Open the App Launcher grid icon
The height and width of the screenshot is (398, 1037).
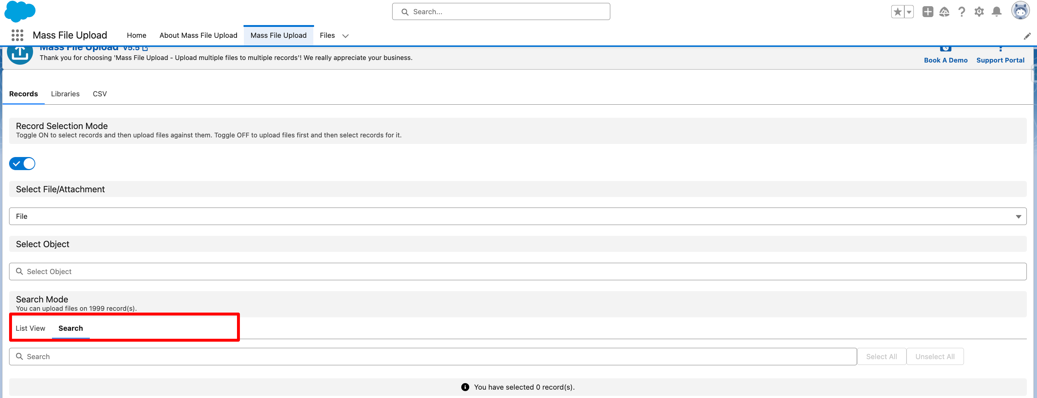click(x=17, y=35)
